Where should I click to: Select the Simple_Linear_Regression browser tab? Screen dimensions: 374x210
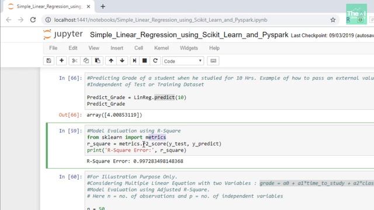point(49,6)
